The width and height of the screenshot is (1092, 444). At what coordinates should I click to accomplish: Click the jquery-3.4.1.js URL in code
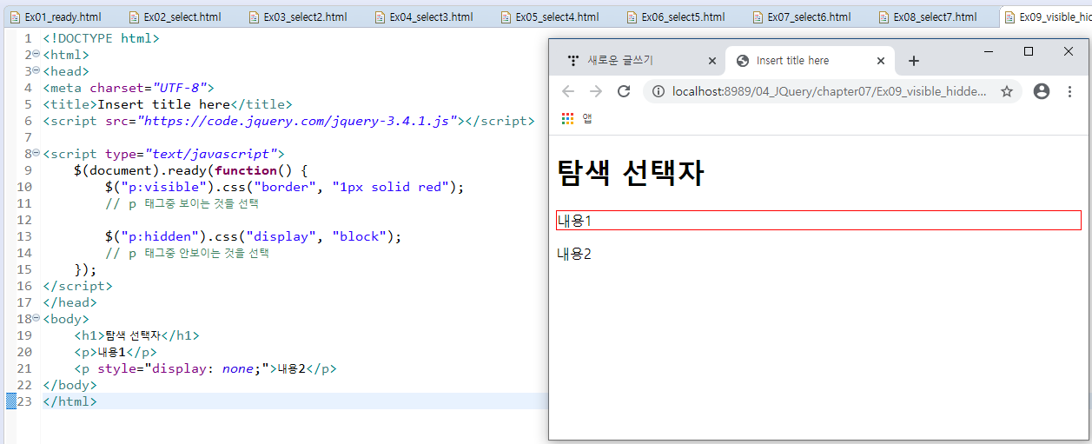click(298, 121)
